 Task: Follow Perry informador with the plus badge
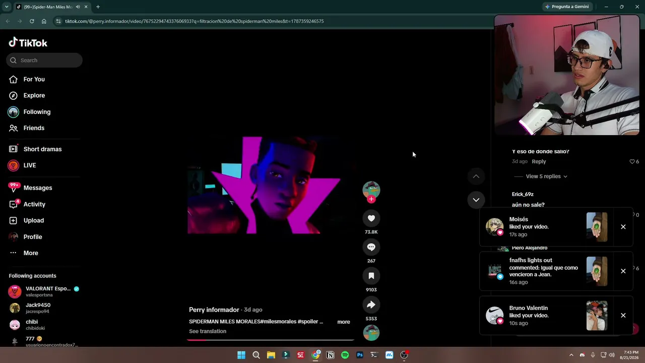(371, 199)
